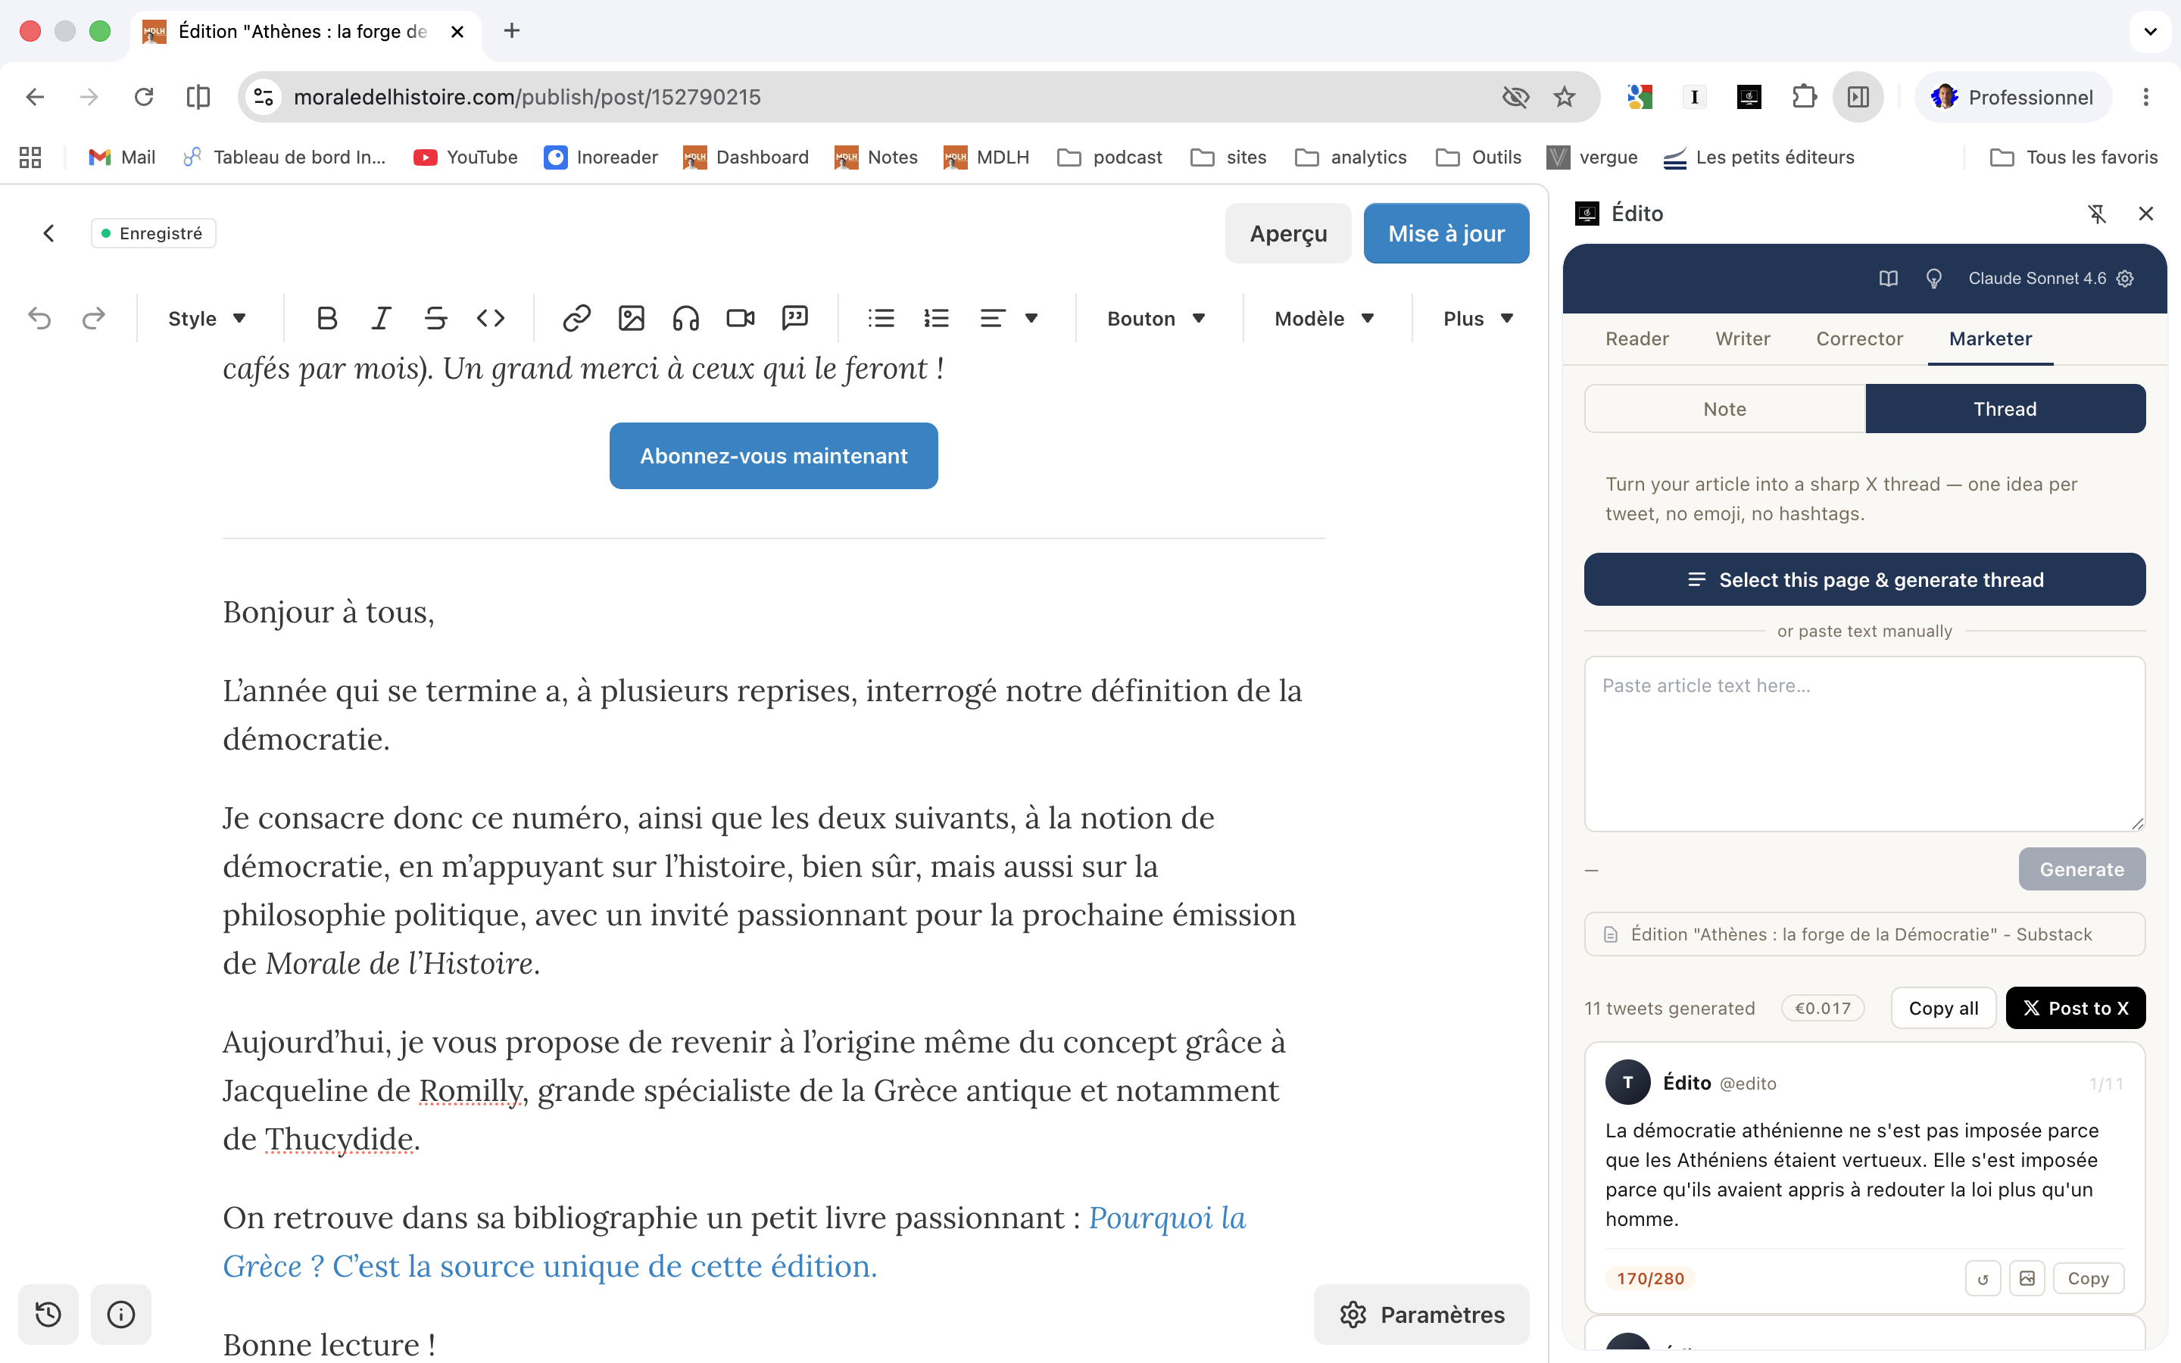Open Claude Sonnet 4.6 model settings gear
Viewport: 2181px width, 1363px height.
[2125, 279]
